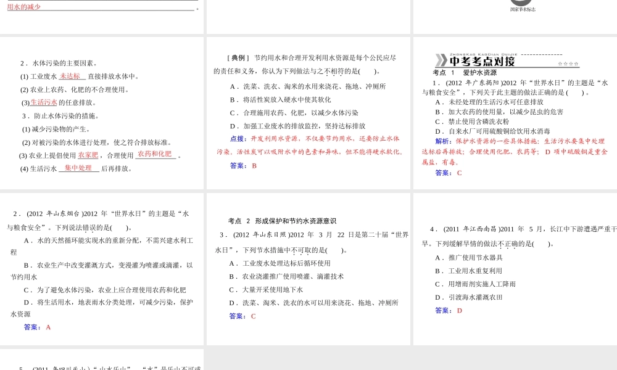Click the red fill-in answer 生活污水
Image resolution: width=617 pixels, height=370 pixels.
pos(44,102)
